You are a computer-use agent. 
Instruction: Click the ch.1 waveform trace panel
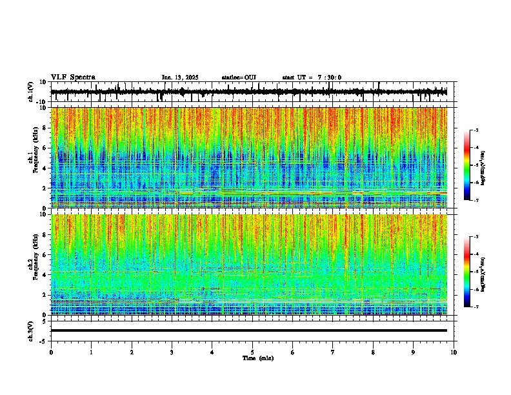(x=252, y=92)
